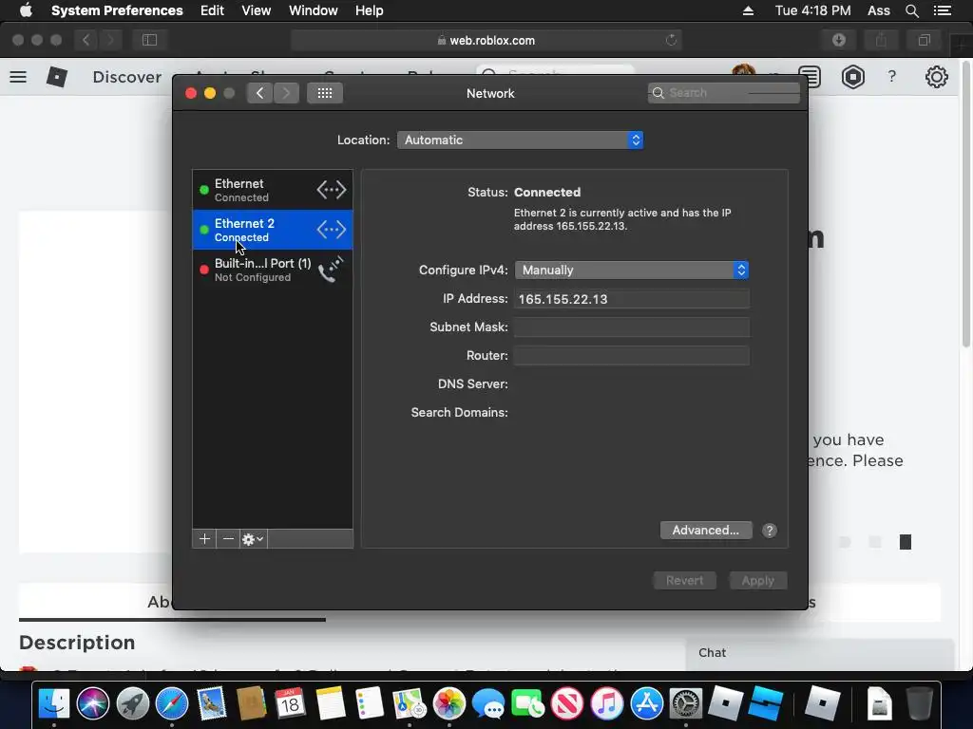Add a network service with the plus button
973x729 pixels.
(x=205, y=539)
